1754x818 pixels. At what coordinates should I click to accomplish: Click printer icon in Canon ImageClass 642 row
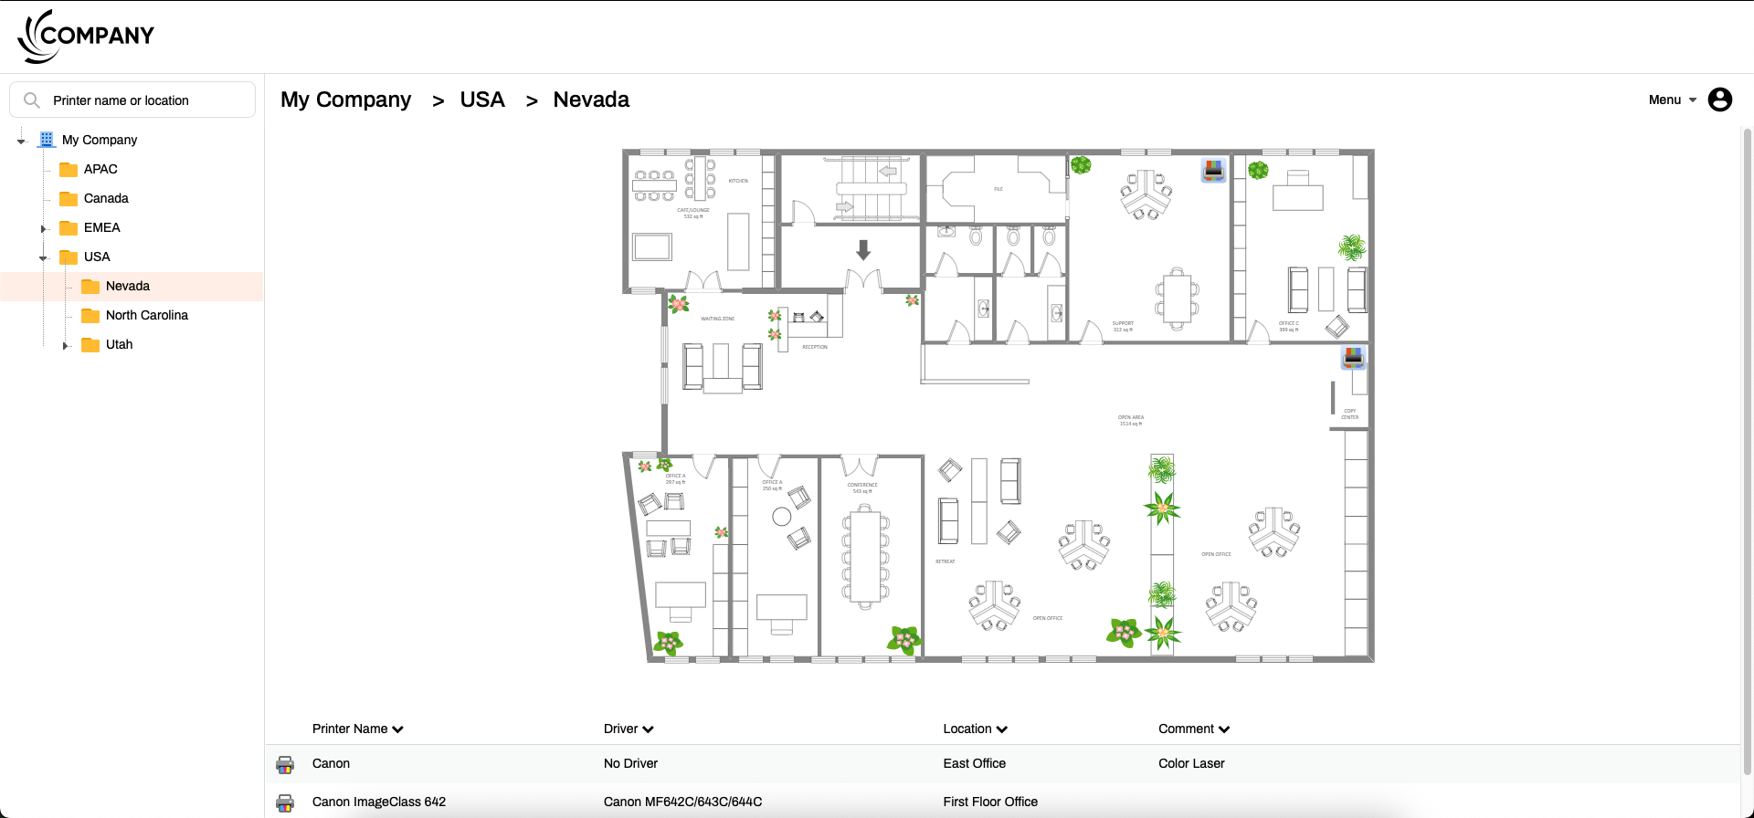tap(285, 802)
